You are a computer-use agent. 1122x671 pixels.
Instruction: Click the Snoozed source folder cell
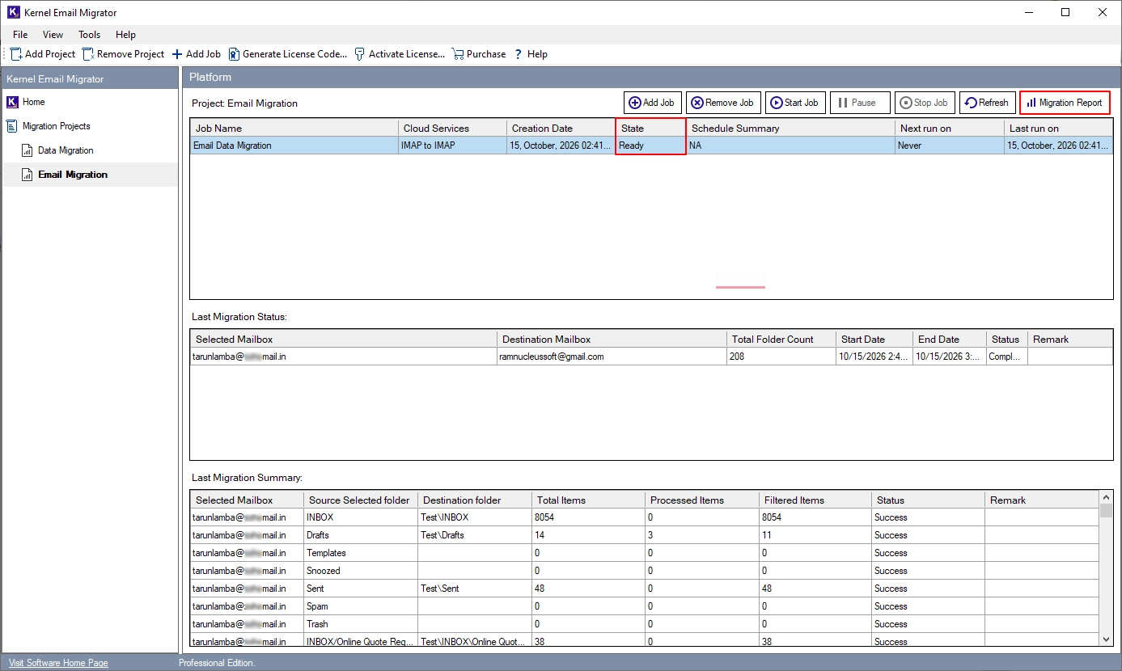click(361, 571)
